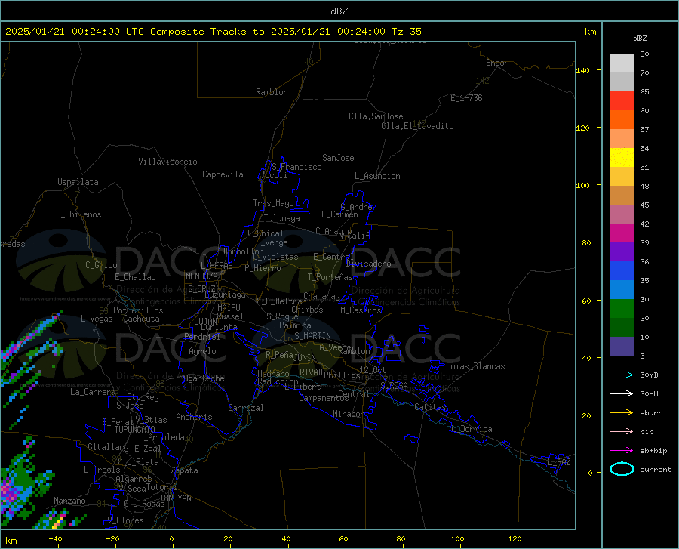Select the 65 dBZ red color swatch
Viewport: 679px width, 549px height.
click(622, 101)
